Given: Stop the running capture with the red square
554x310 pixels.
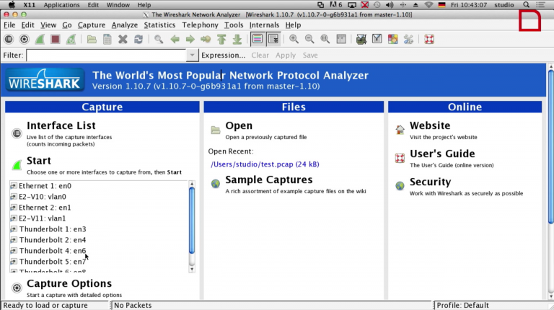Looking at the screenshot, I should 55,39.
